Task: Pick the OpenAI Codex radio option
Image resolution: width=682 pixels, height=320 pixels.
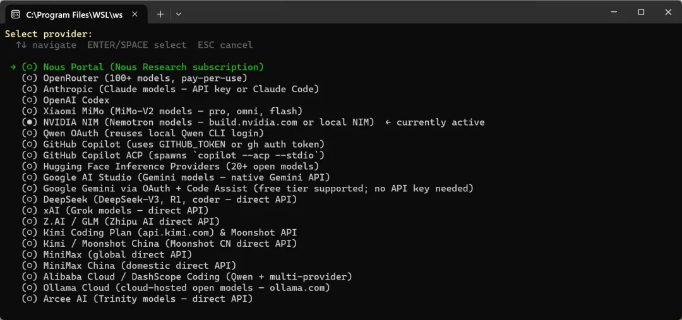Action: point(30,100)
